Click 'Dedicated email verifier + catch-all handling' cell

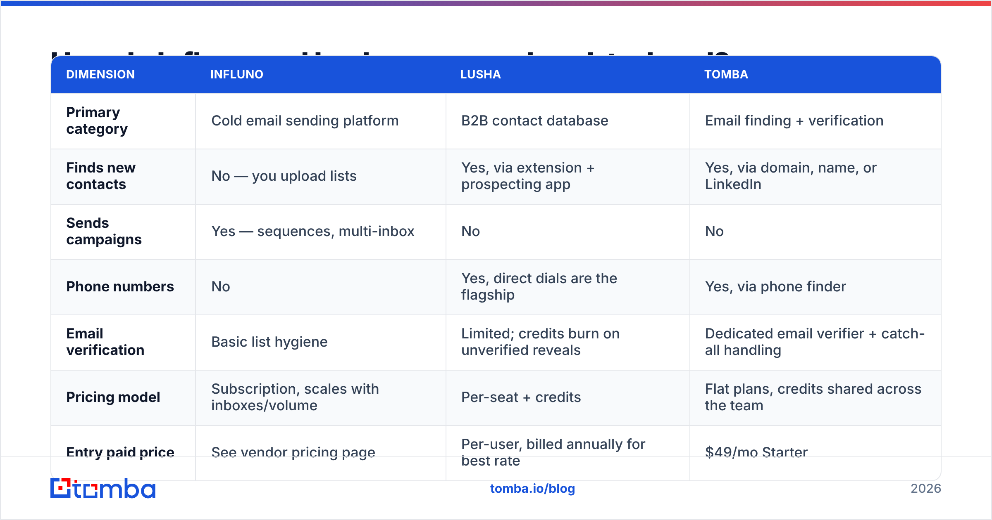[x=815, y=342]
